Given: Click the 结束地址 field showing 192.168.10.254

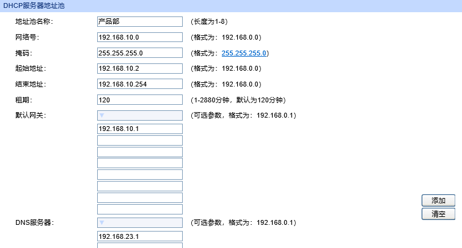Looking at the screenshot, I should (x=140, y=84).
